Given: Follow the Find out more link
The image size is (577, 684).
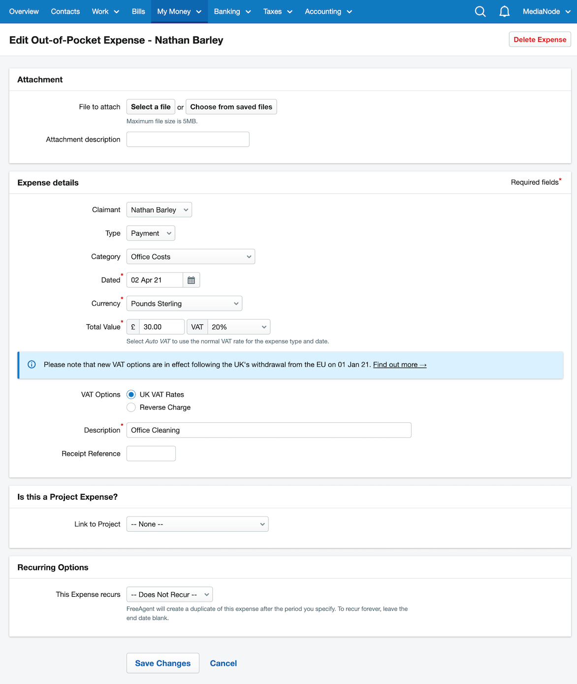Looking at the screenshot, I should (399, 365).
